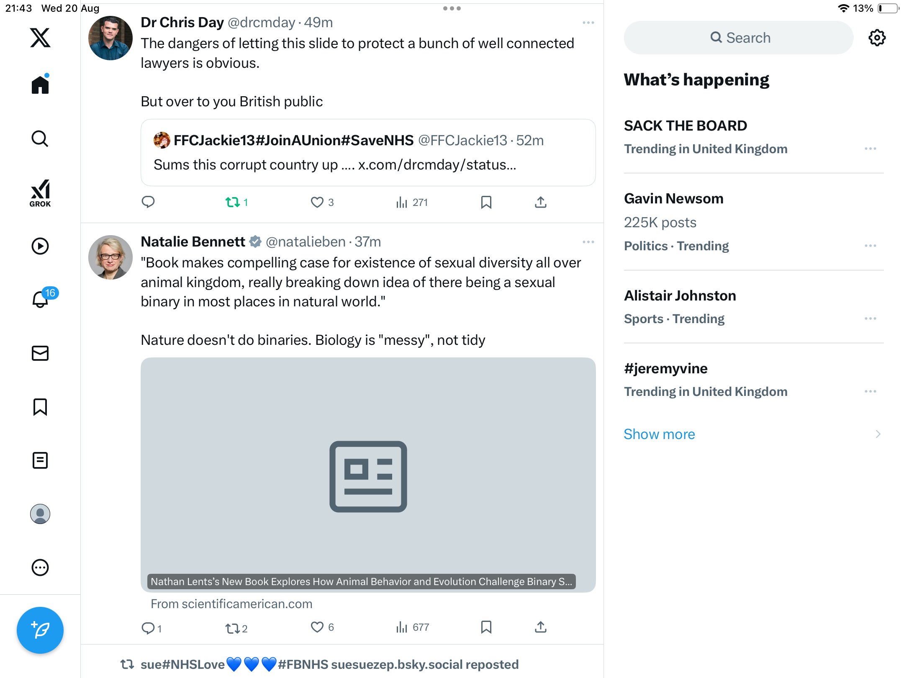Viewport: 904px width, 678px height.
Task: Open the notifications bell
Action: (x=41, y=299)
